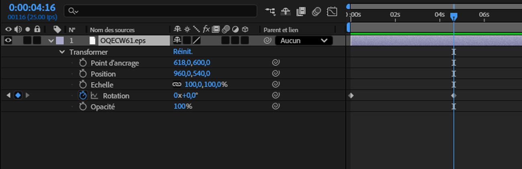The image size is (522, 169).
Task: Click the 3D layer cube column header icon
Action: click(x=245, y=29)
